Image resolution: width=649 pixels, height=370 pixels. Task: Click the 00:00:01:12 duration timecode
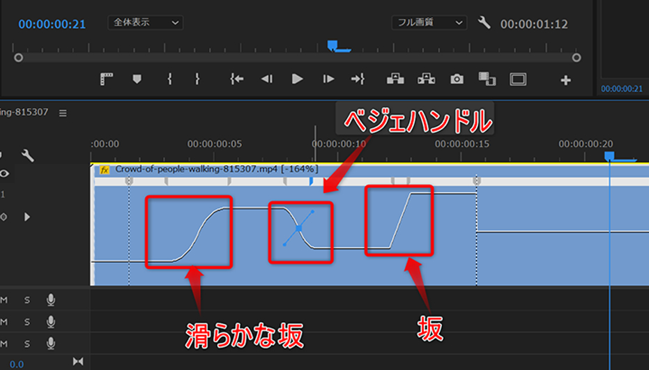(534, 24)
